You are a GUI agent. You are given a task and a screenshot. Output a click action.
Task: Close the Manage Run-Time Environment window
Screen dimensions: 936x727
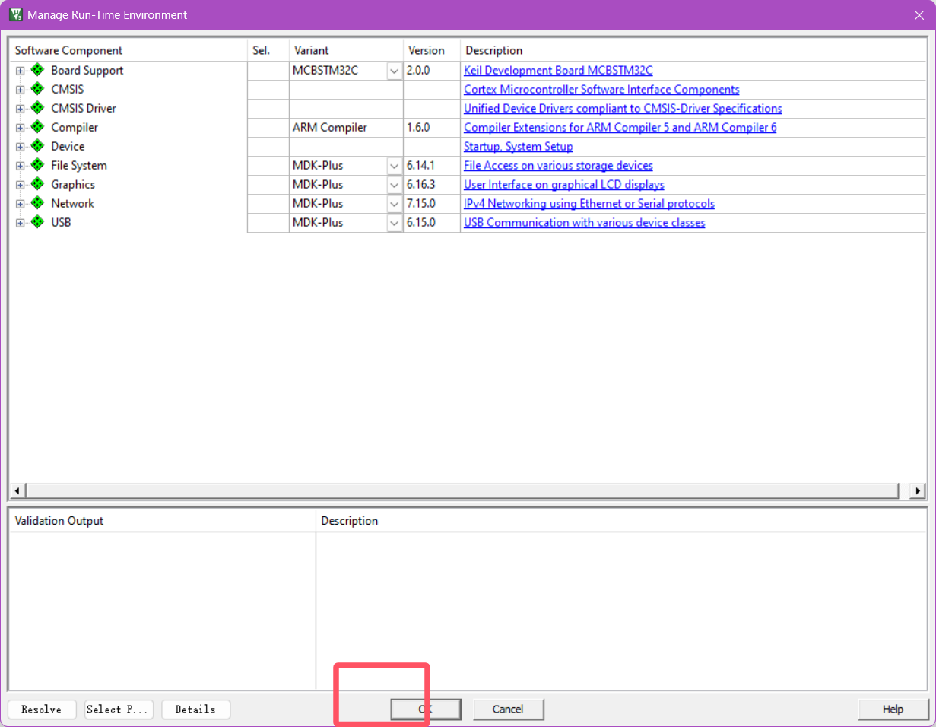point(919,15)
